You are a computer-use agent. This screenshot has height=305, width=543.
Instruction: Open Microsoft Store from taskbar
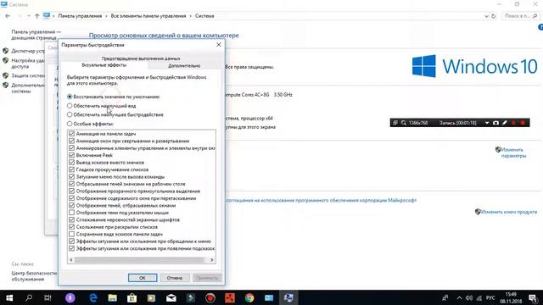click(x=132, y=297)
